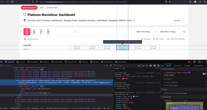The width and height of the screenshot is (207, 110).
Task: Click the eyedropper color picker icon
Action: 111,66
